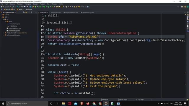The image size is (189, 106).
Task: Click the Pin Editor icon
Action: [x=88, y=7]
